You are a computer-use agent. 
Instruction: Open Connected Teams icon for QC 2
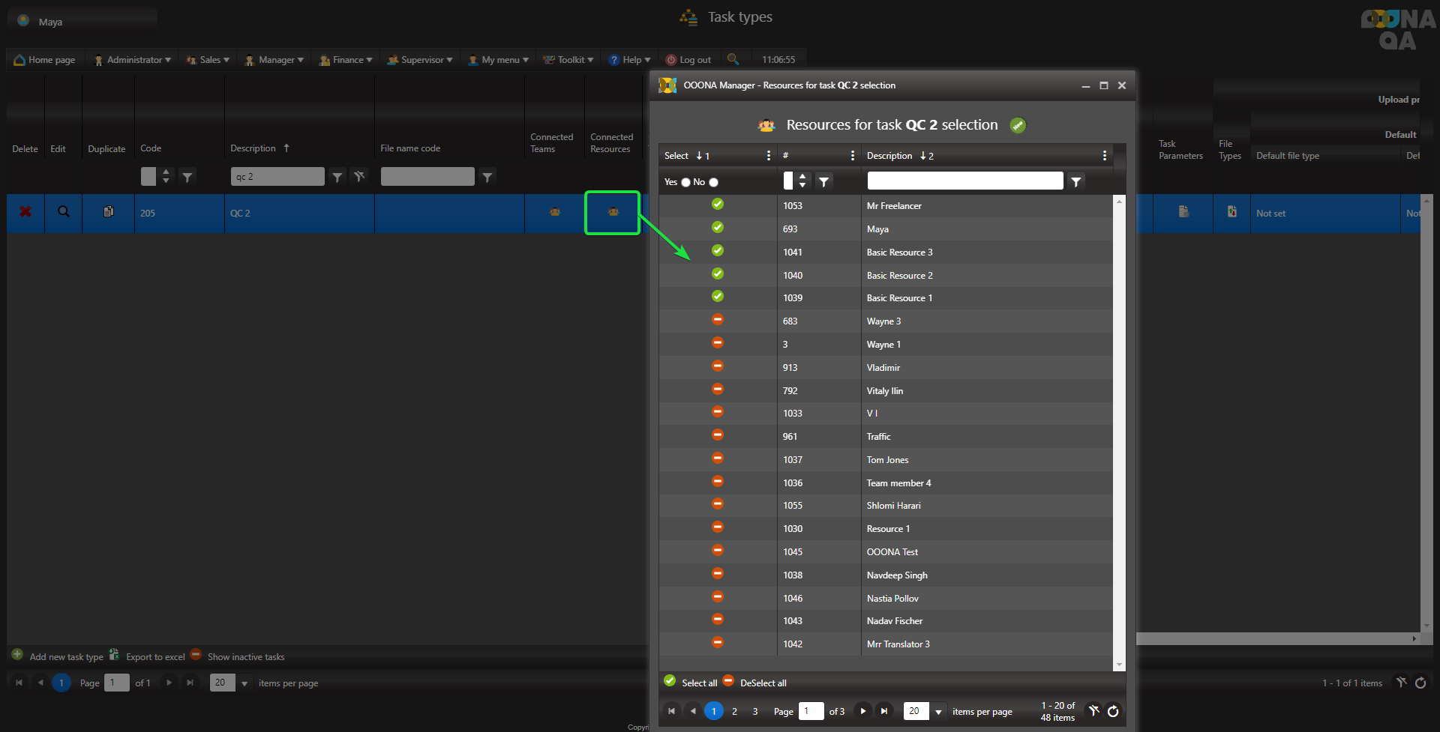tap(555, 212)
